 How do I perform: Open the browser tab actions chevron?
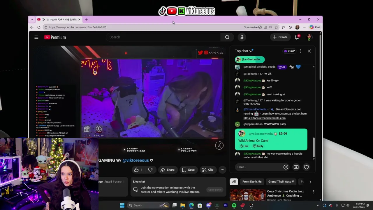click(x=32, y=20)
